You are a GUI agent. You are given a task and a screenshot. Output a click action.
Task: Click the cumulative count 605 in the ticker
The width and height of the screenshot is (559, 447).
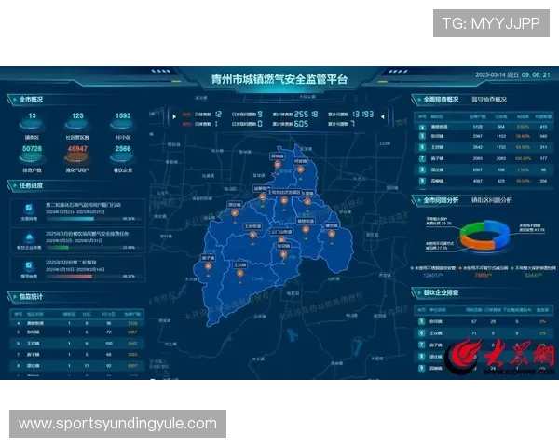302,124
